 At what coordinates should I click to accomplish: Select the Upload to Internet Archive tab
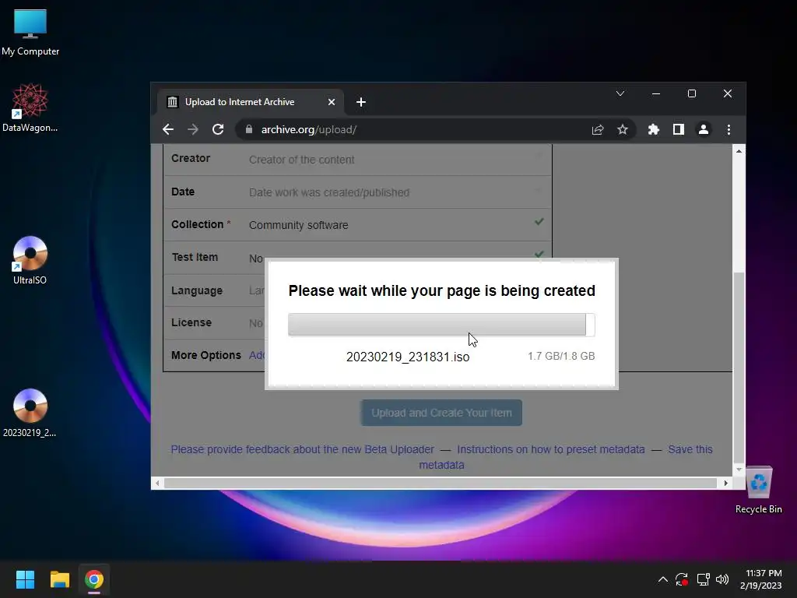[x=251, y=102]
